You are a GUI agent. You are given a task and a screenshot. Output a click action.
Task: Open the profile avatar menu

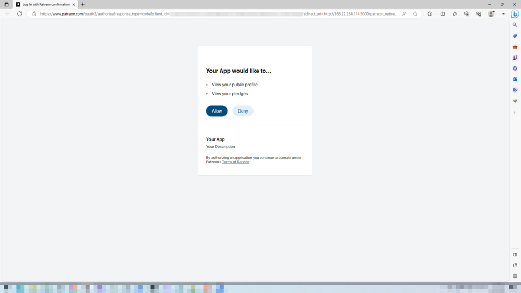[491, 14]
